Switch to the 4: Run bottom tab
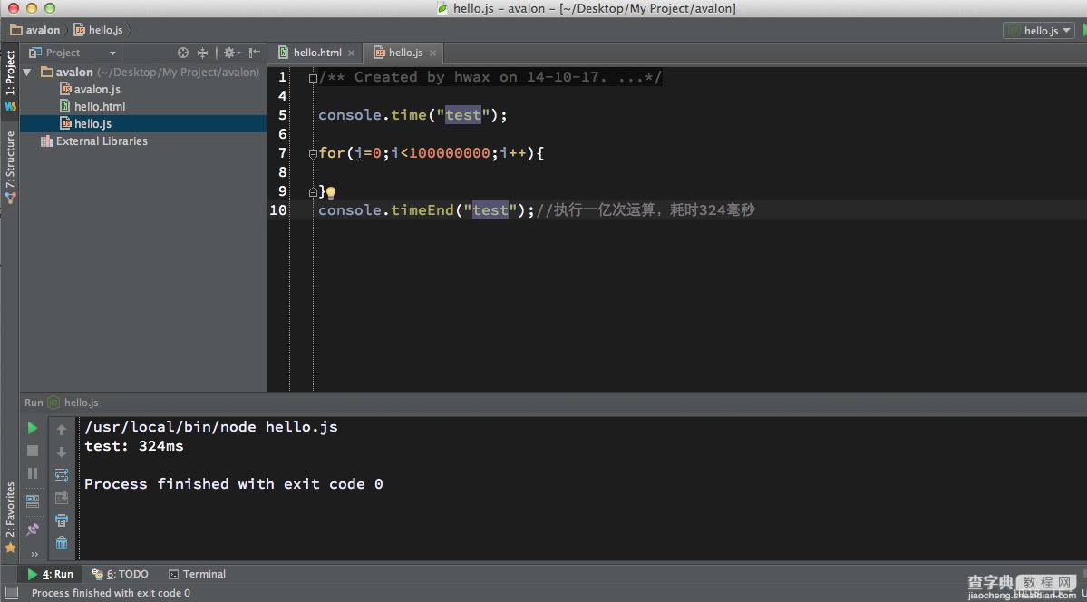The height and width of the screenshot is (602, 1087). pyautogui.click(x=51, y=574)
